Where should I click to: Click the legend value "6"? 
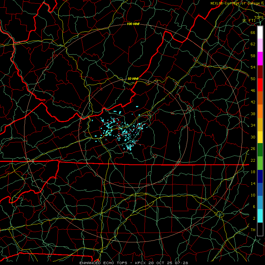point(254,207)
